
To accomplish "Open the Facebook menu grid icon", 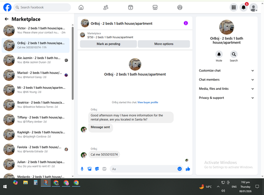I will (233, 7).
